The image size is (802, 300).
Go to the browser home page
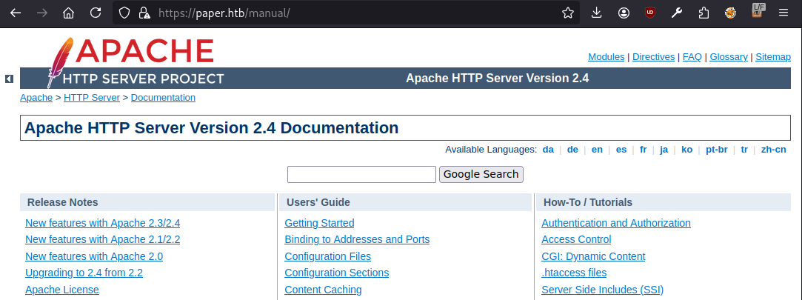click(68, 13)
